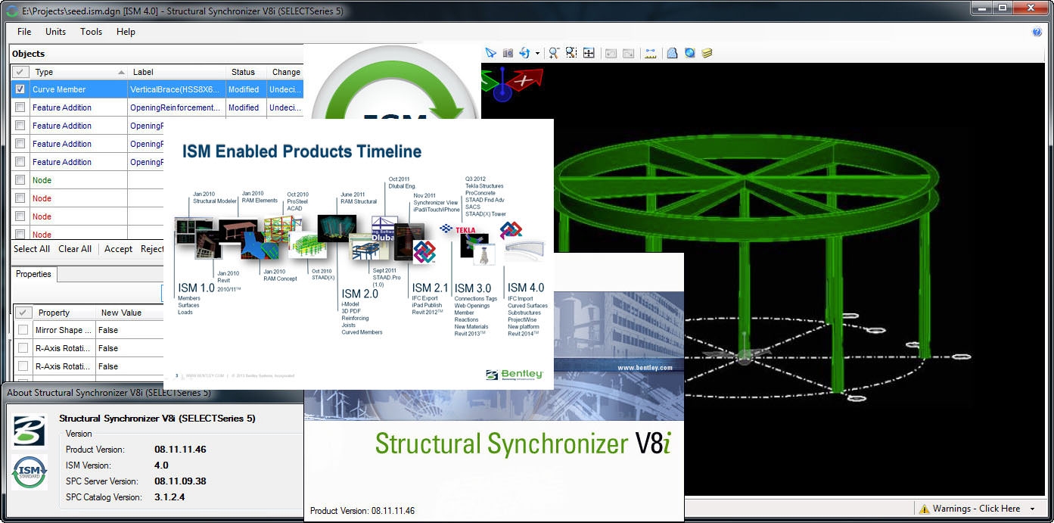The height and width of the screenshot is (523, 1054).
Task: Click the www.bentley.com link on splash screen
Action: click(x=645, y=368)
